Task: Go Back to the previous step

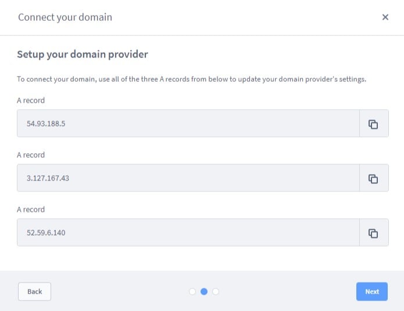Action: click(34, 291)
